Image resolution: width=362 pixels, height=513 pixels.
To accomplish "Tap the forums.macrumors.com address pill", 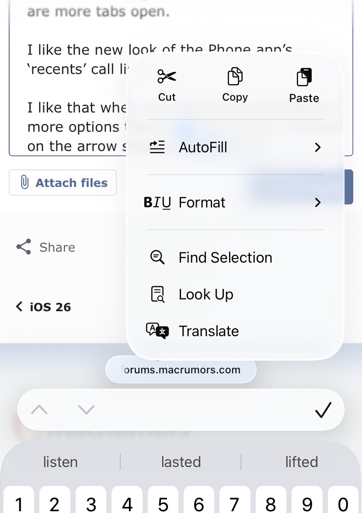I will [x=181, y=369].
